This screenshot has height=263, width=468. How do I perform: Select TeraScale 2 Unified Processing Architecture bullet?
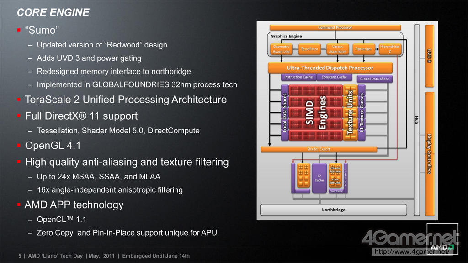coord(126,100)
